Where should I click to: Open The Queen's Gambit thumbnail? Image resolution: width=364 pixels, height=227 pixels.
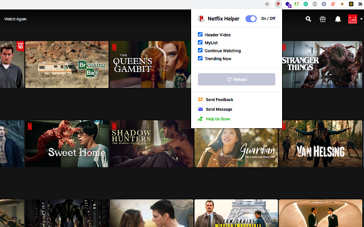pyautogui.click(x=150, y=64)
